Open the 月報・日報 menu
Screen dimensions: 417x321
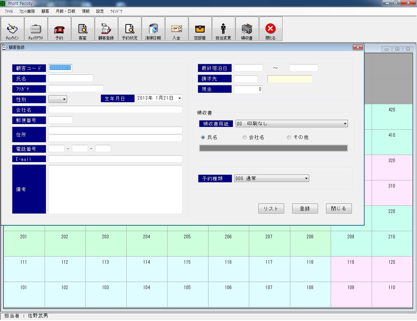(65, 11)
